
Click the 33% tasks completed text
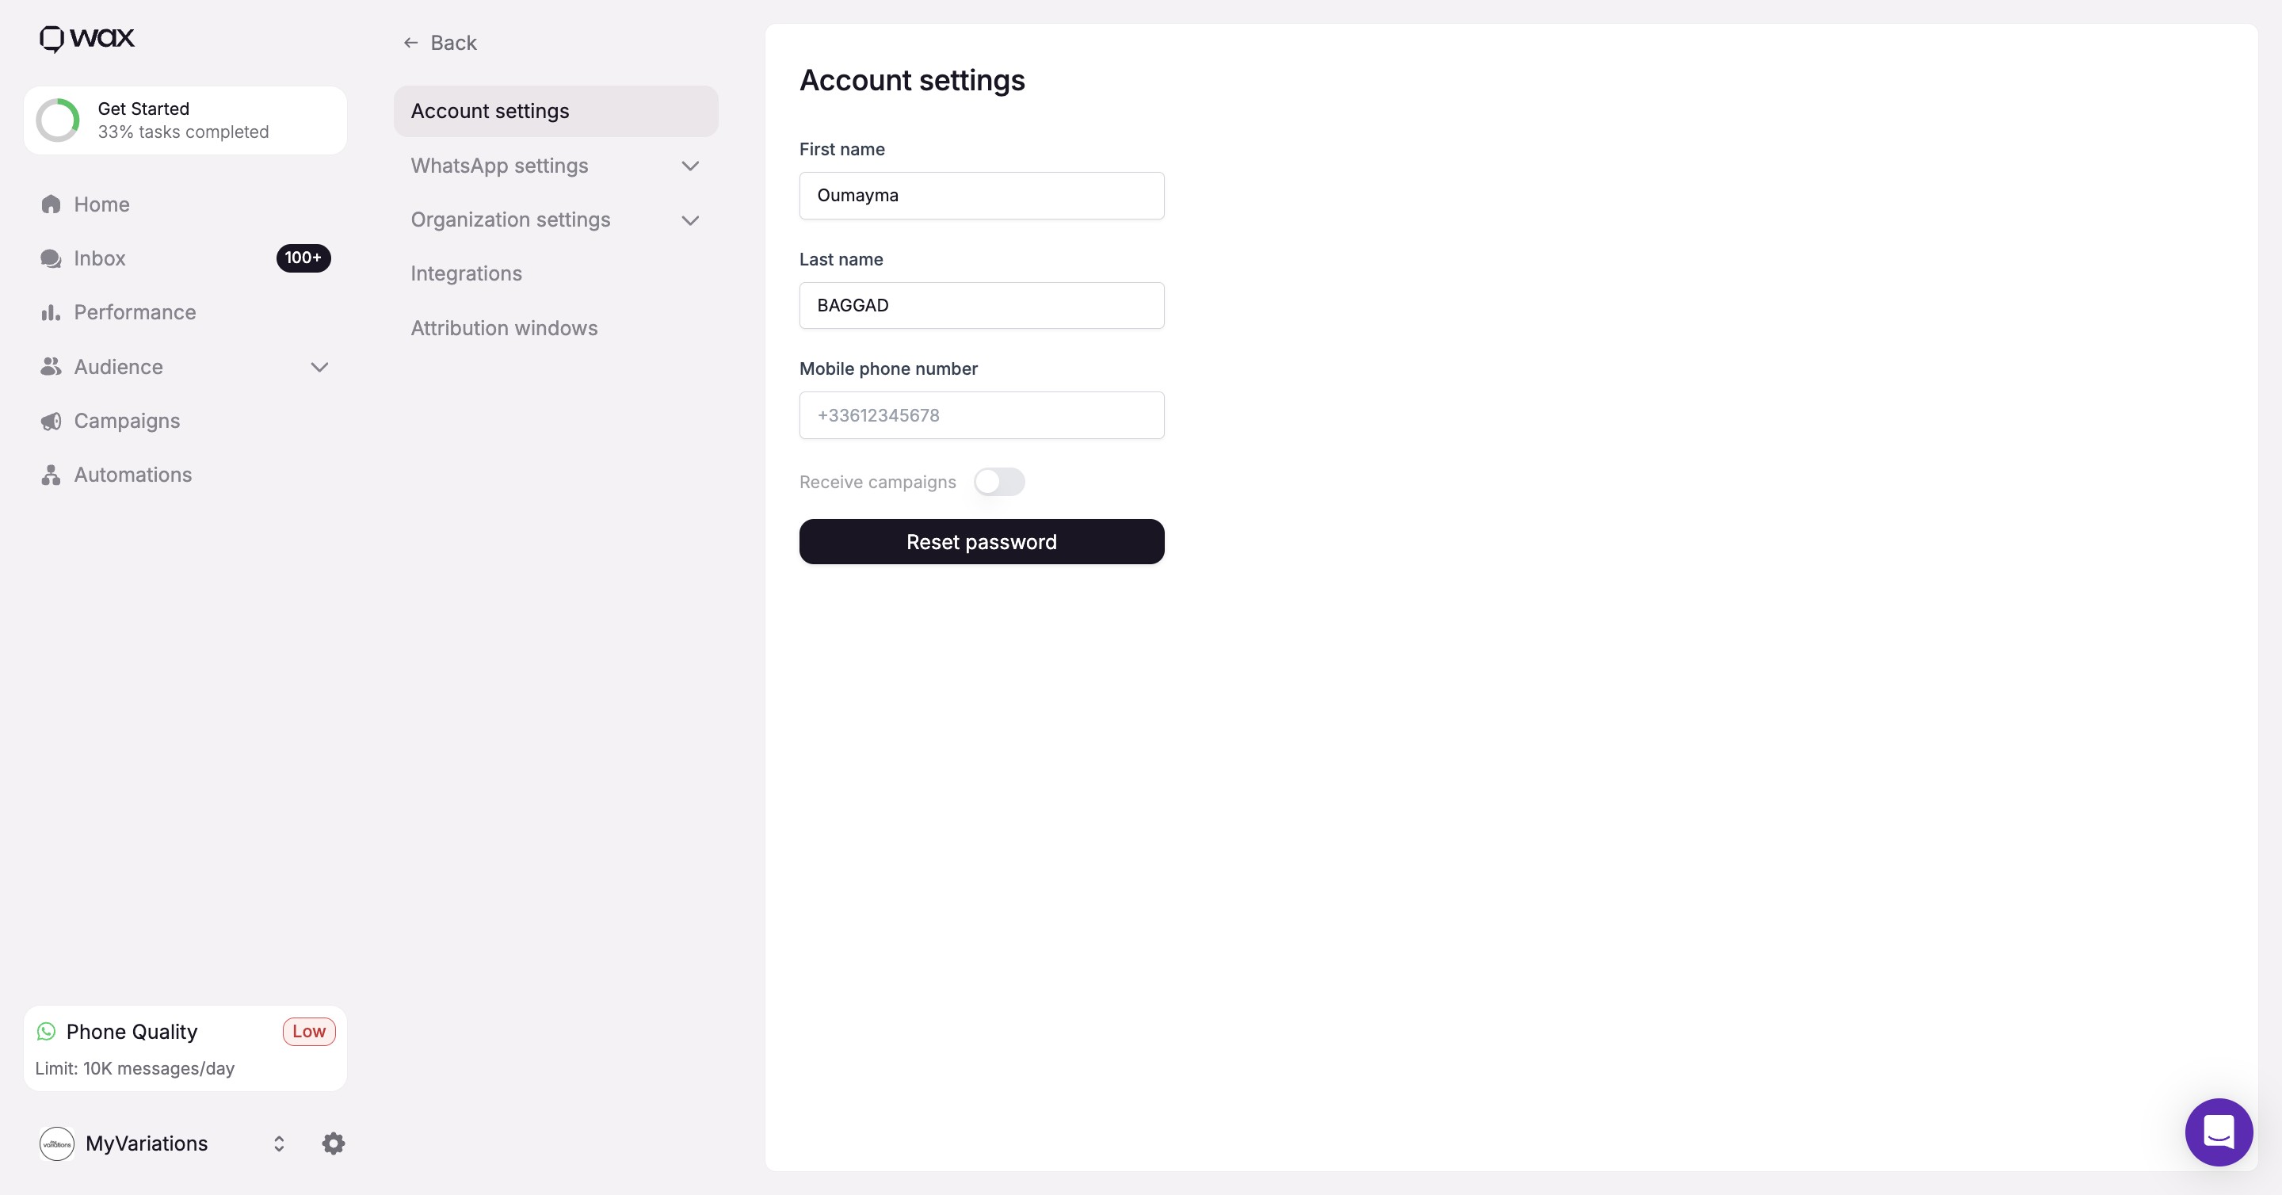pyautogui.click(x=183, y=132)
